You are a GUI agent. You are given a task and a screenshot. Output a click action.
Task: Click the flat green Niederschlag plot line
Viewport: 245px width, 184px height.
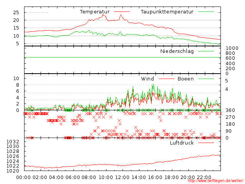click(122, 58)
